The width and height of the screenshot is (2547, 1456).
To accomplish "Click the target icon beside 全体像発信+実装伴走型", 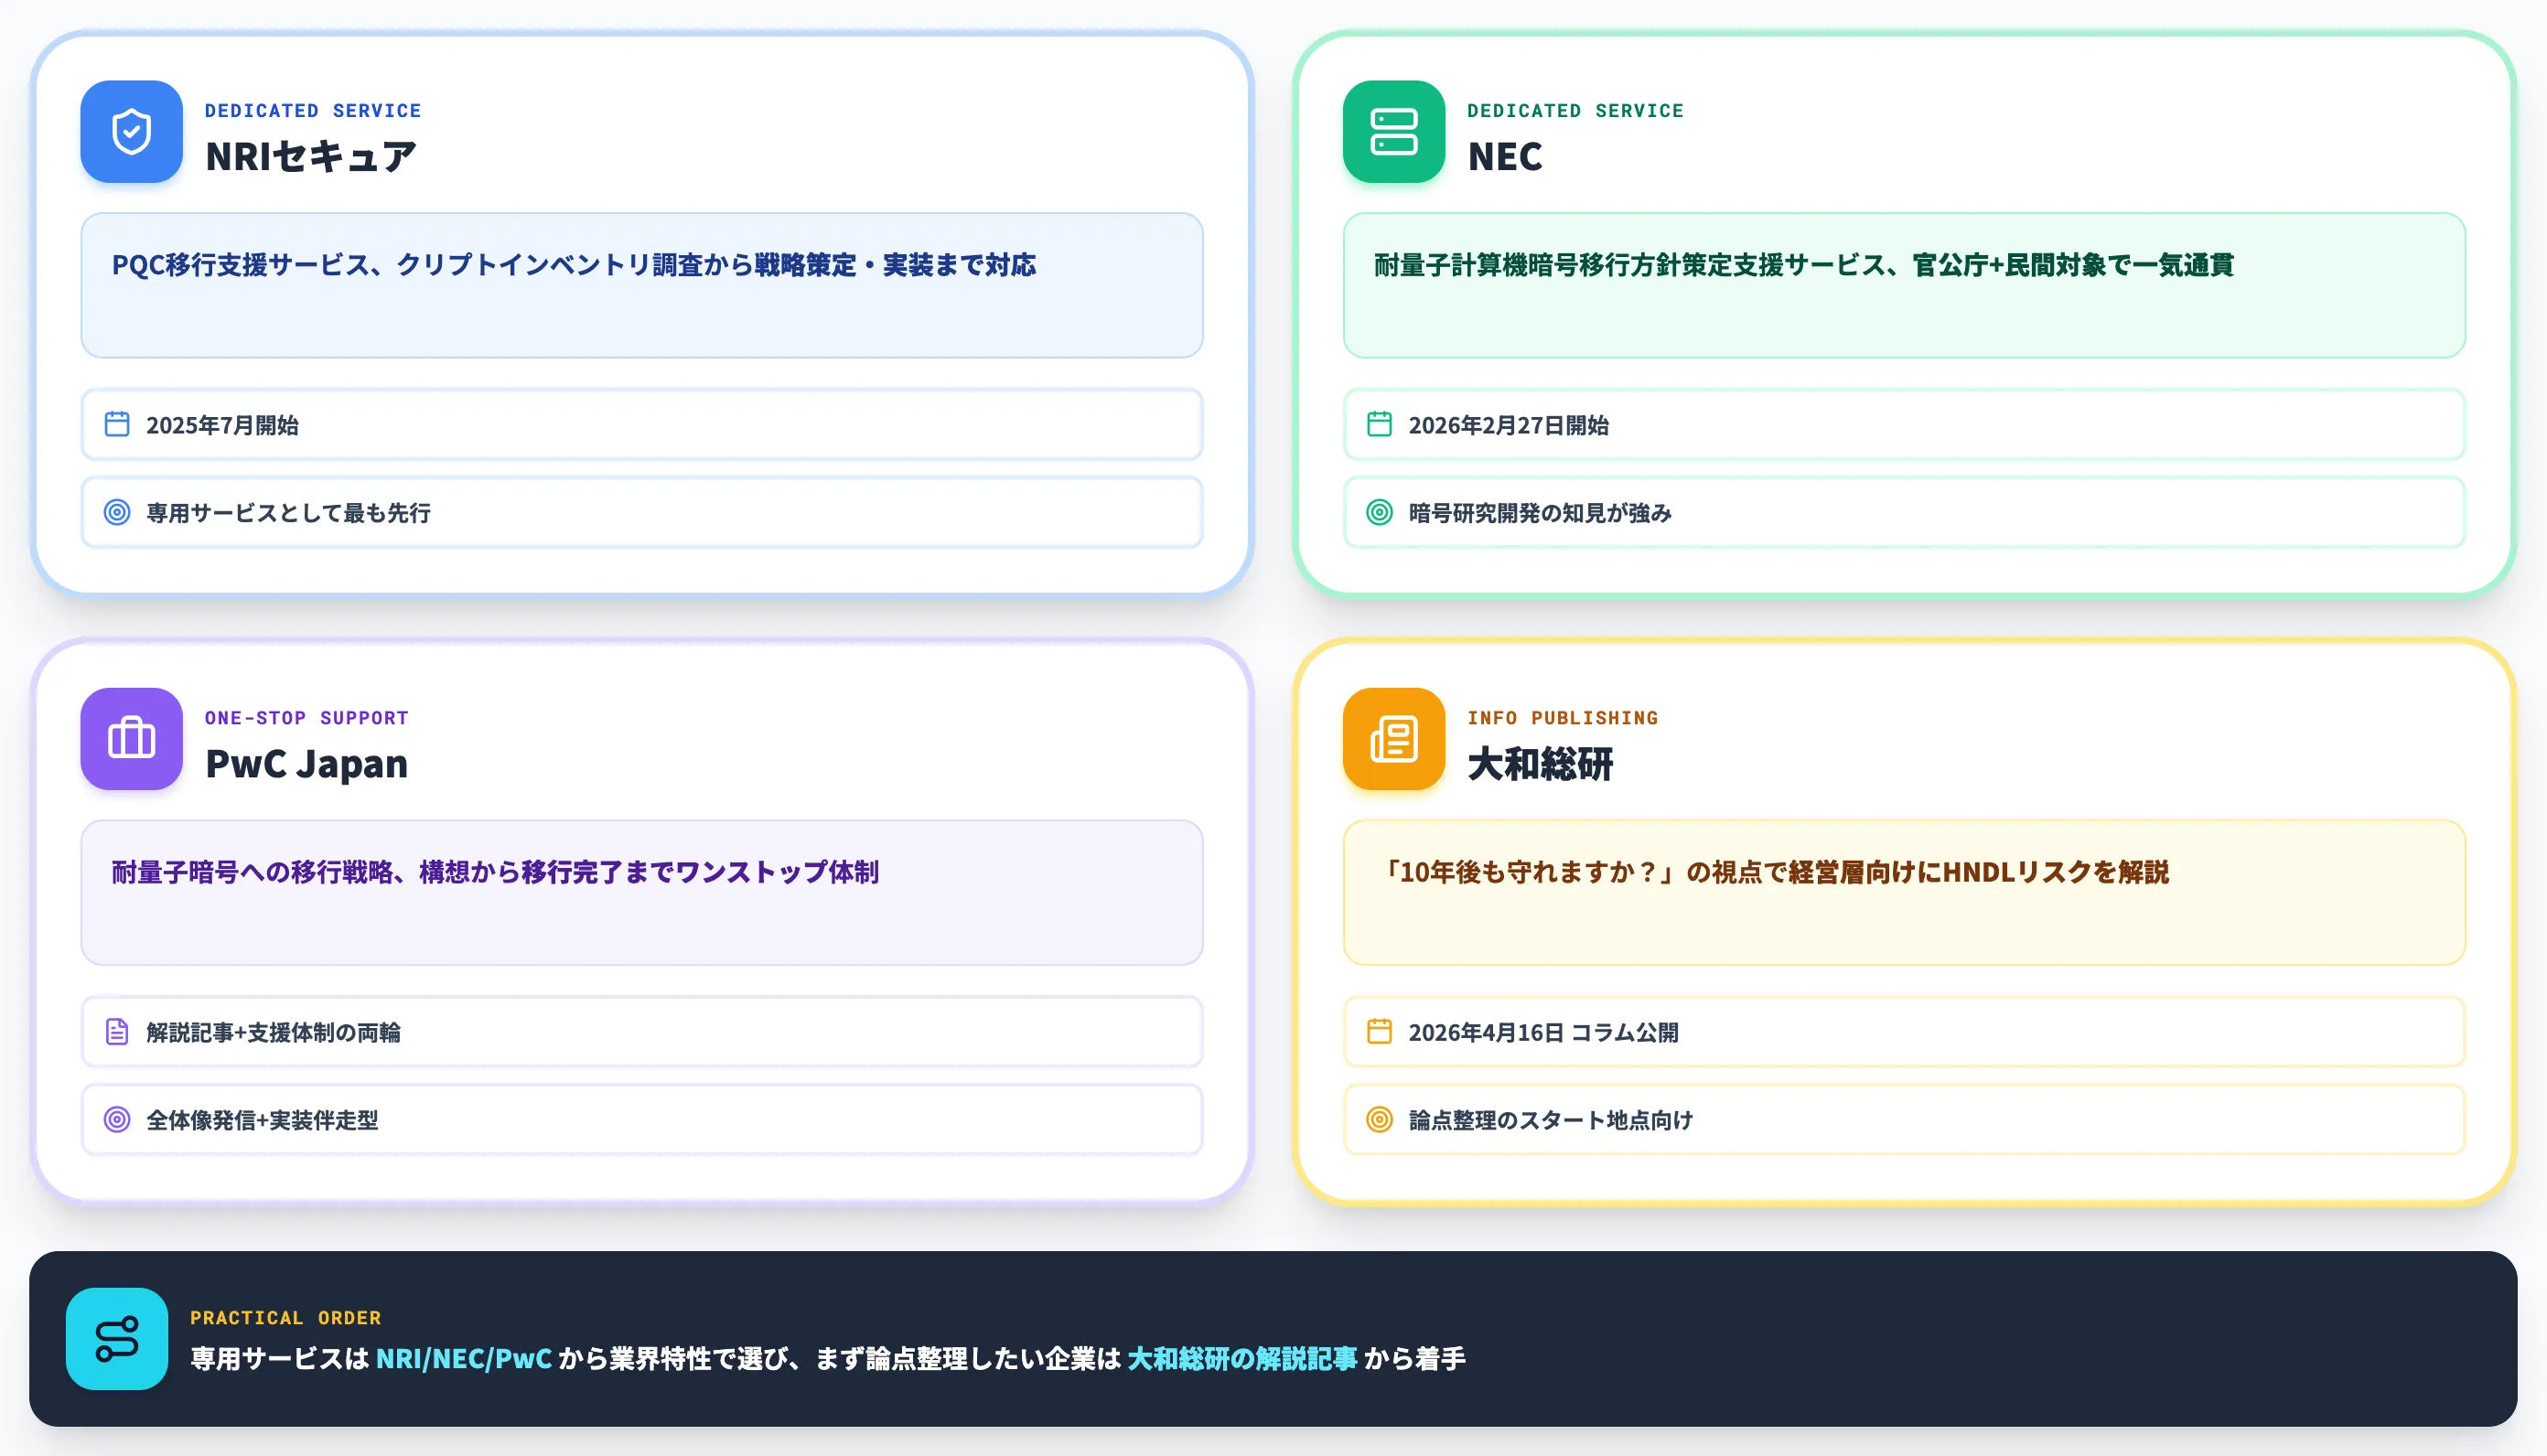I will [117, 1120].
